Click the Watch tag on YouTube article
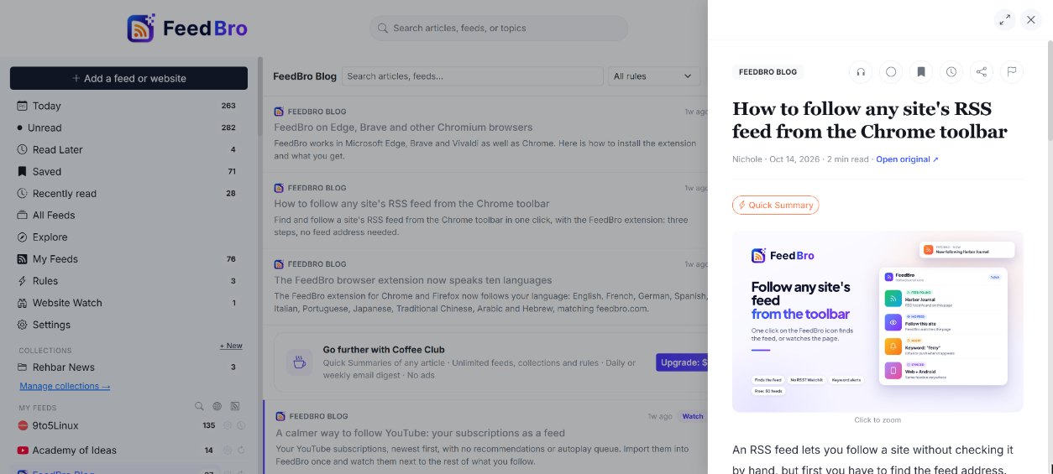Image resolution: width=1053 pixels, height=474 pixels. click(x=693, y=416)
